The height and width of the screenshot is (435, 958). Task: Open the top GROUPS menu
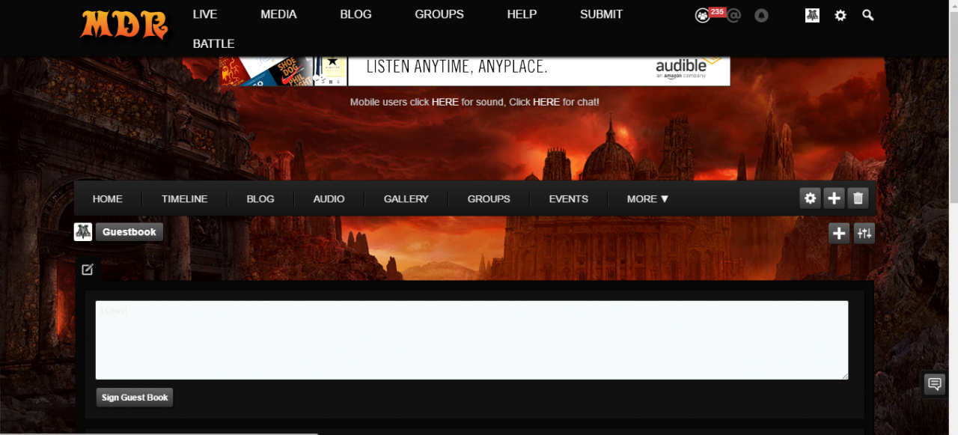pyautogui.click(x=439, y=14)
